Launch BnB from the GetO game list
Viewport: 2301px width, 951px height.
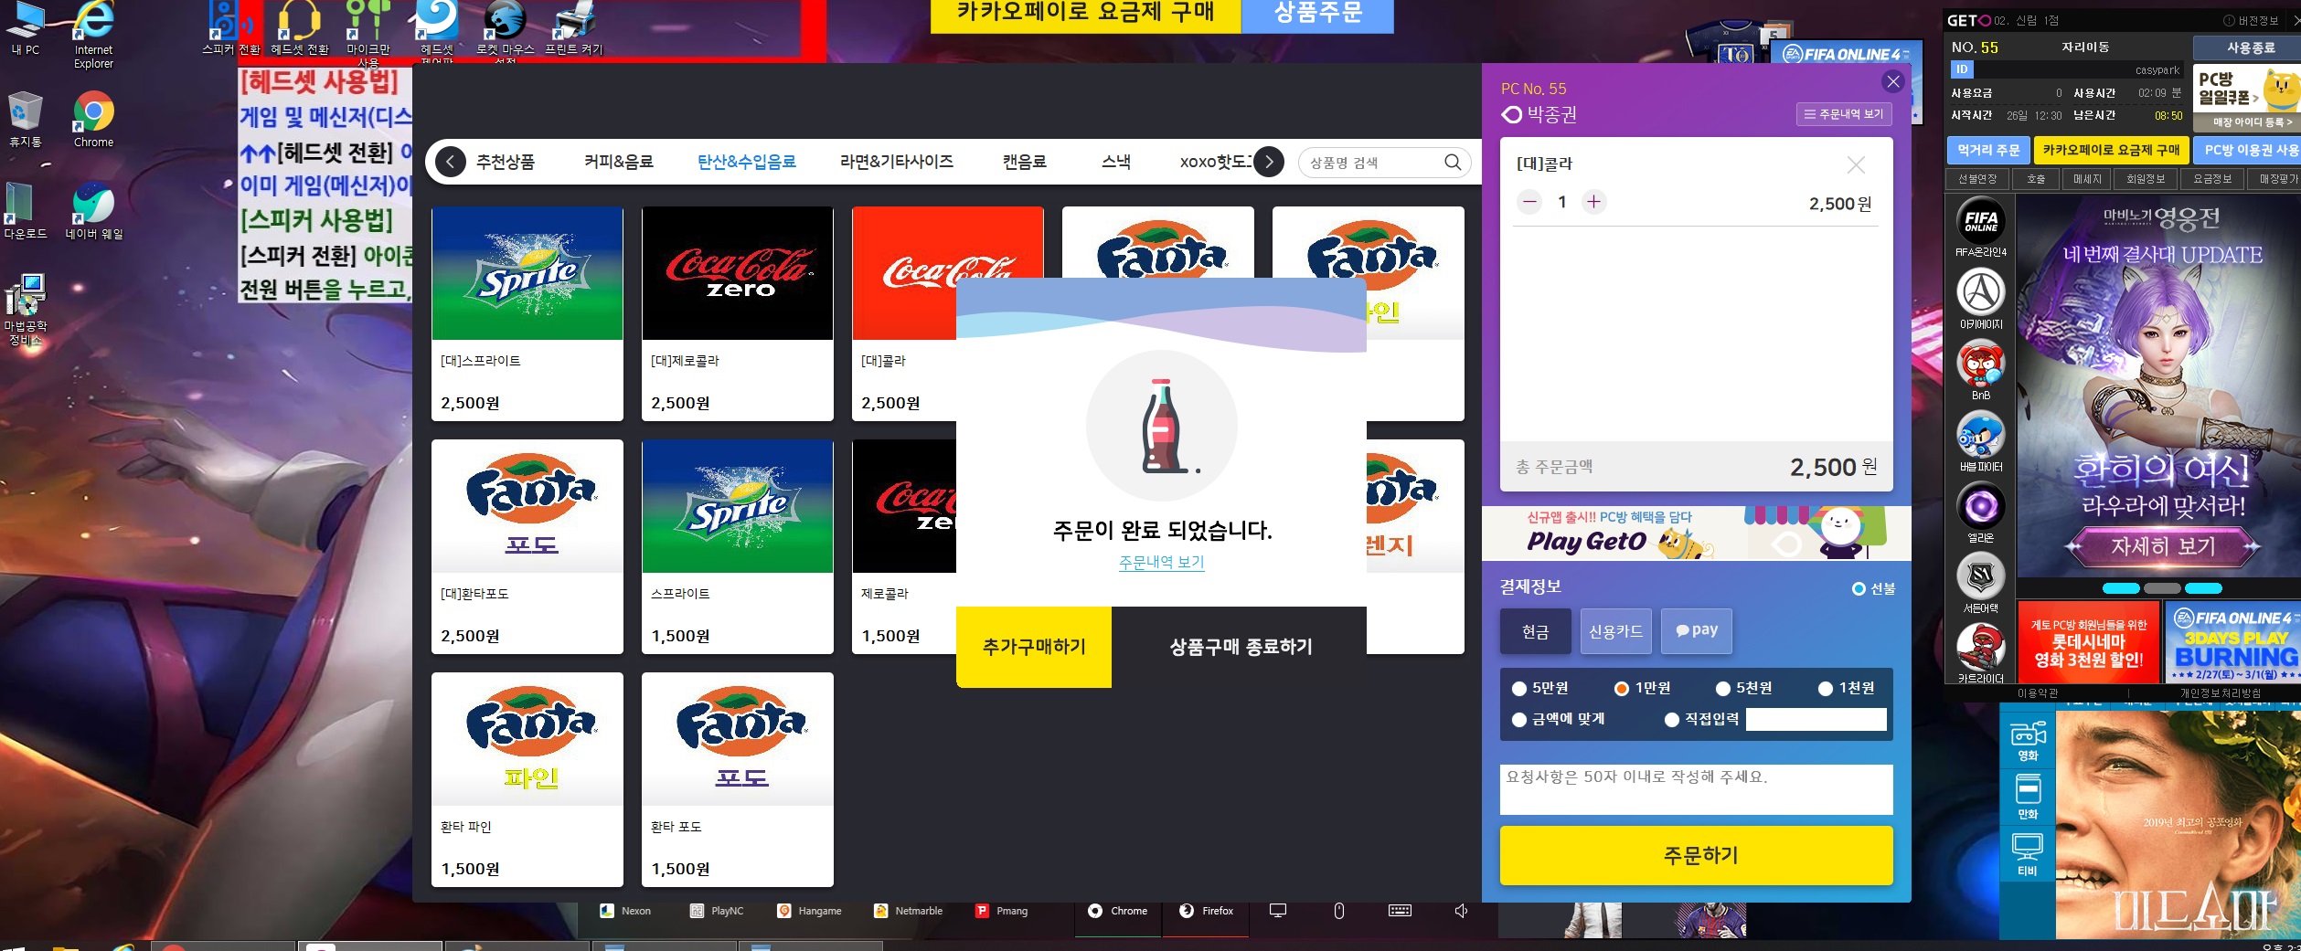(1980, 370)
